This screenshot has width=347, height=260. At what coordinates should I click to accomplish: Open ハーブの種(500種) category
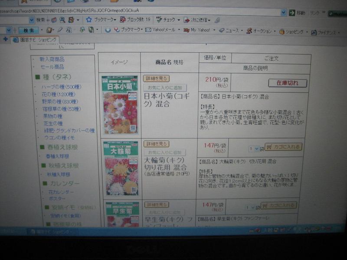(61, 87)
